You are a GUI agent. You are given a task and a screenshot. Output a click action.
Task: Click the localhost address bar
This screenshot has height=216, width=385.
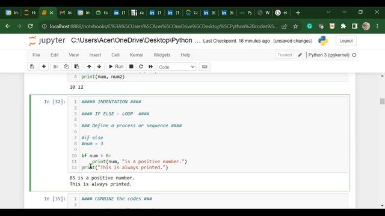(x=164, y=26)
